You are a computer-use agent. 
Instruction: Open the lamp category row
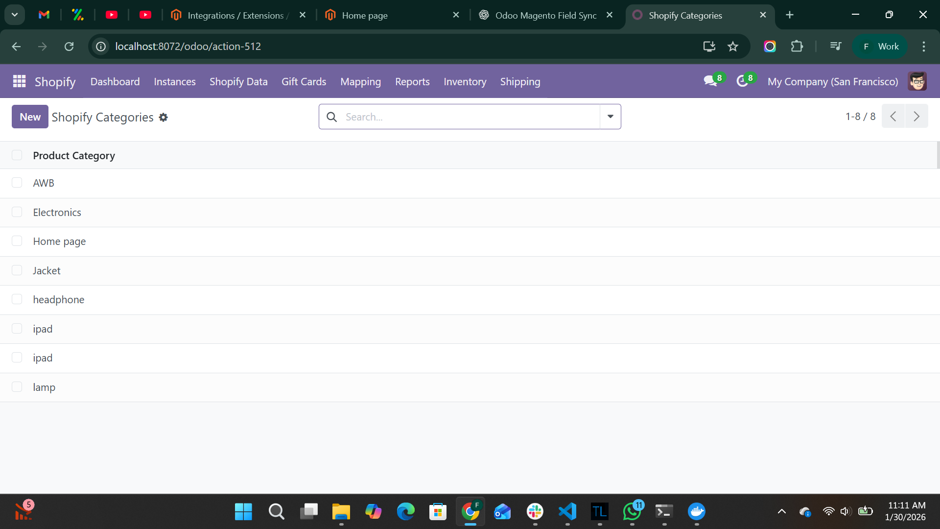470,387
